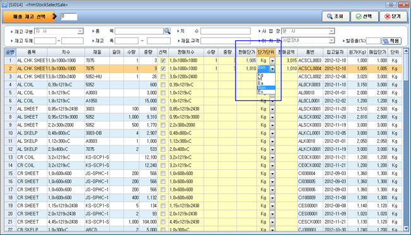This screenshot has width=411, height=235.
Task: Open the unit dropdown for row ALKCL0001
Action: tap(273, 133)
